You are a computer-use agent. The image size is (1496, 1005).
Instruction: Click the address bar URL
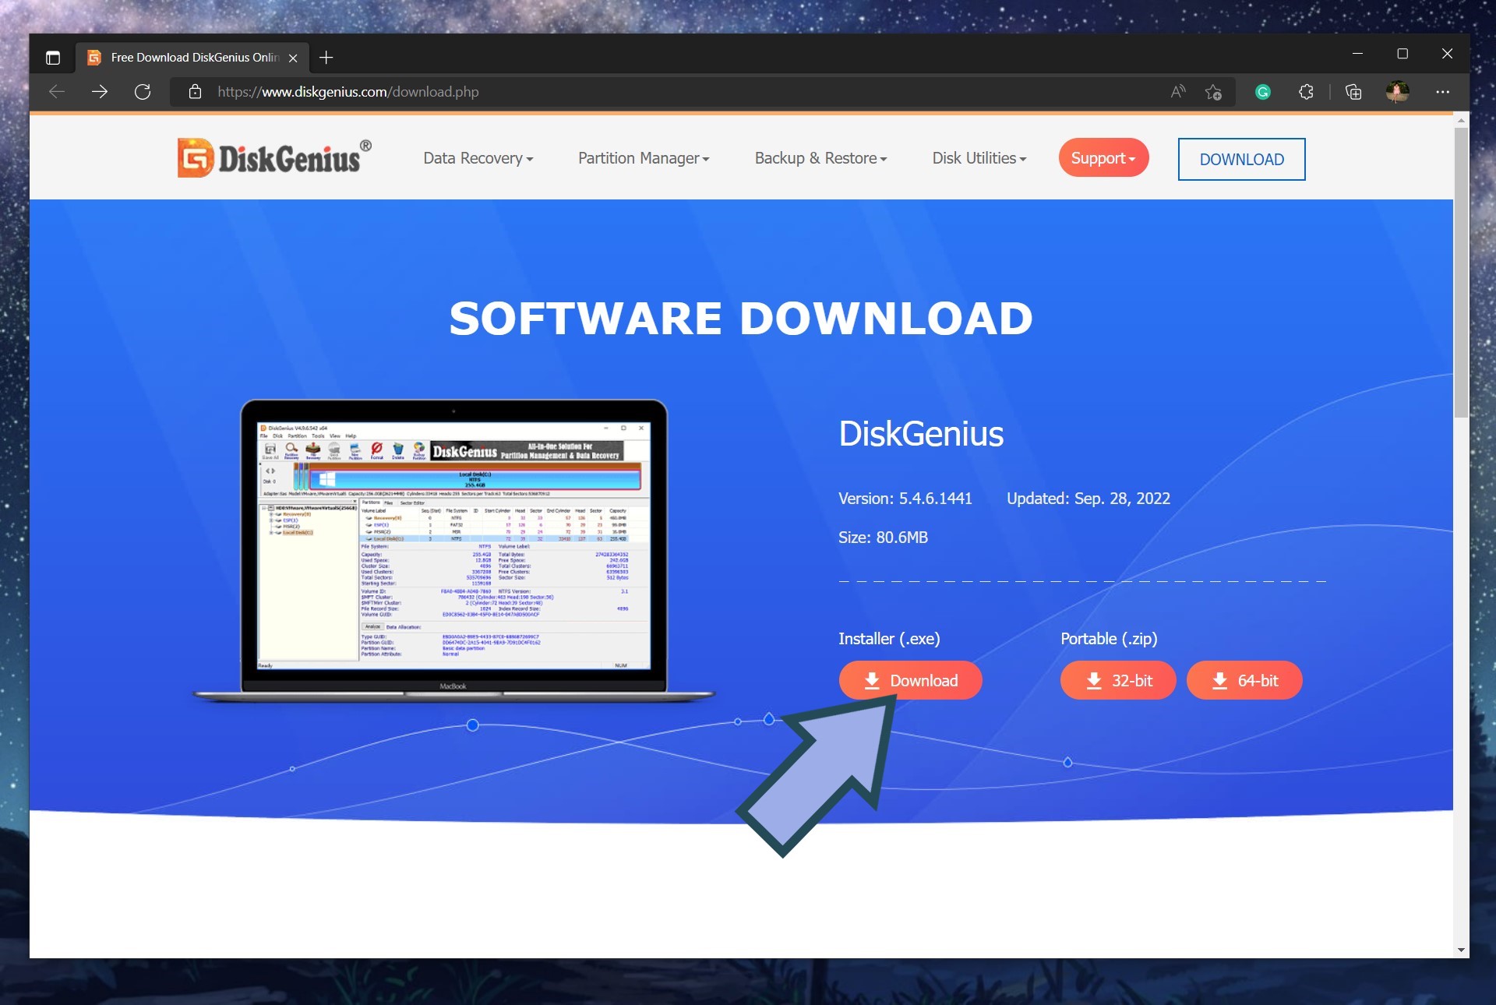[x=348, y=92]
